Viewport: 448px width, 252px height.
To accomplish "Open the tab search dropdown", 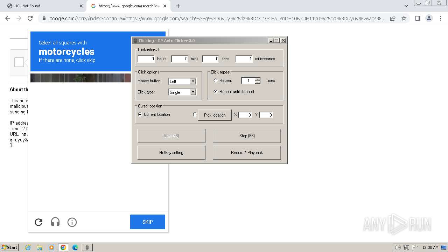I will pos(406,6).
